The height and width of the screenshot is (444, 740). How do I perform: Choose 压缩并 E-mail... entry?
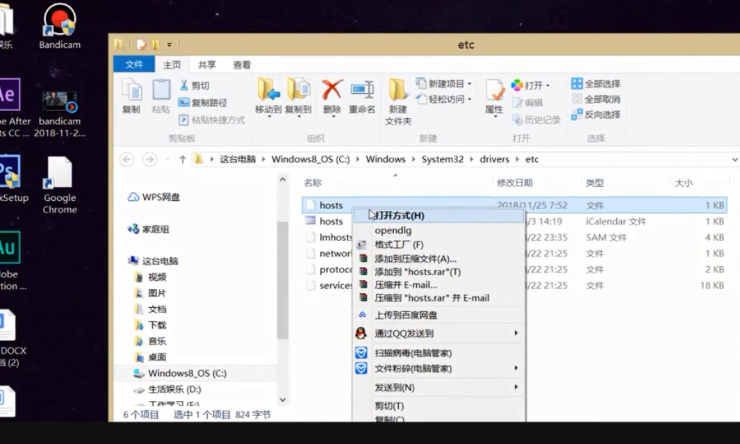438,285
